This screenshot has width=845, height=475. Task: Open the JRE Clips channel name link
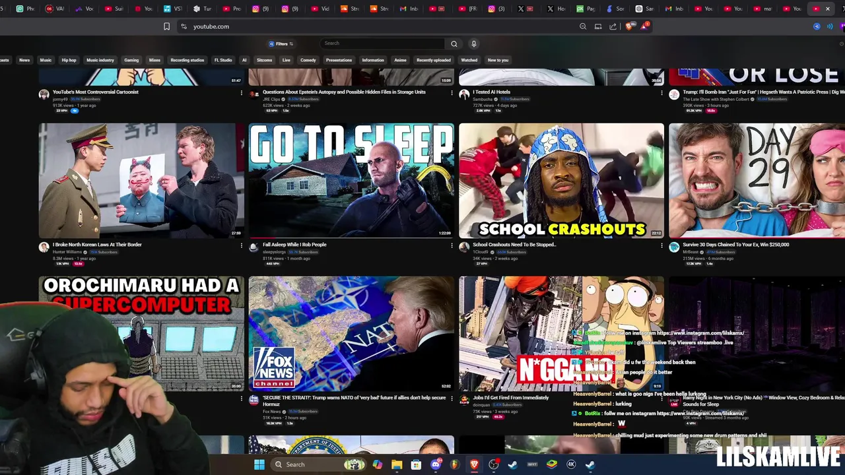pyautogui.click(x=271, y=99)
